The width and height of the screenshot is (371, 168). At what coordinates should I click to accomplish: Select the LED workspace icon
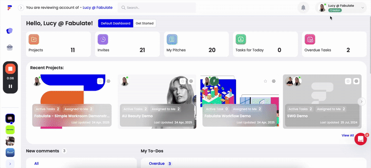click(x=10, y=118)
